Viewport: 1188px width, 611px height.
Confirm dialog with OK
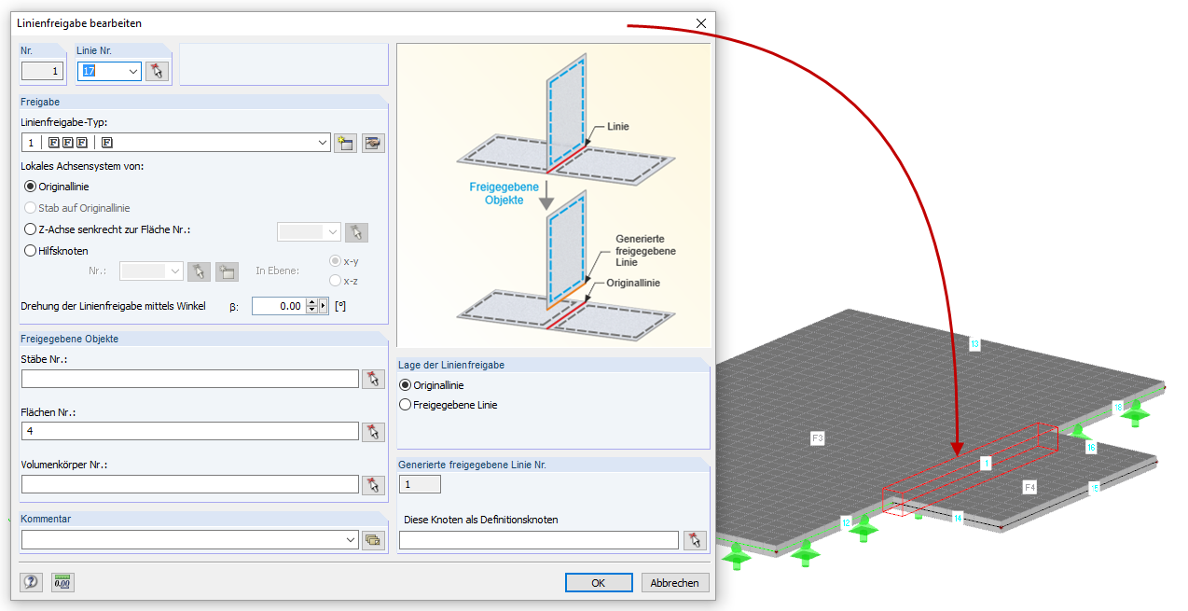click(x=599, y=582)
